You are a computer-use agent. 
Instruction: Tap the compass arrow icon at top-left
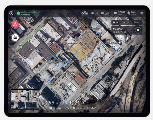tap(11, 13)
